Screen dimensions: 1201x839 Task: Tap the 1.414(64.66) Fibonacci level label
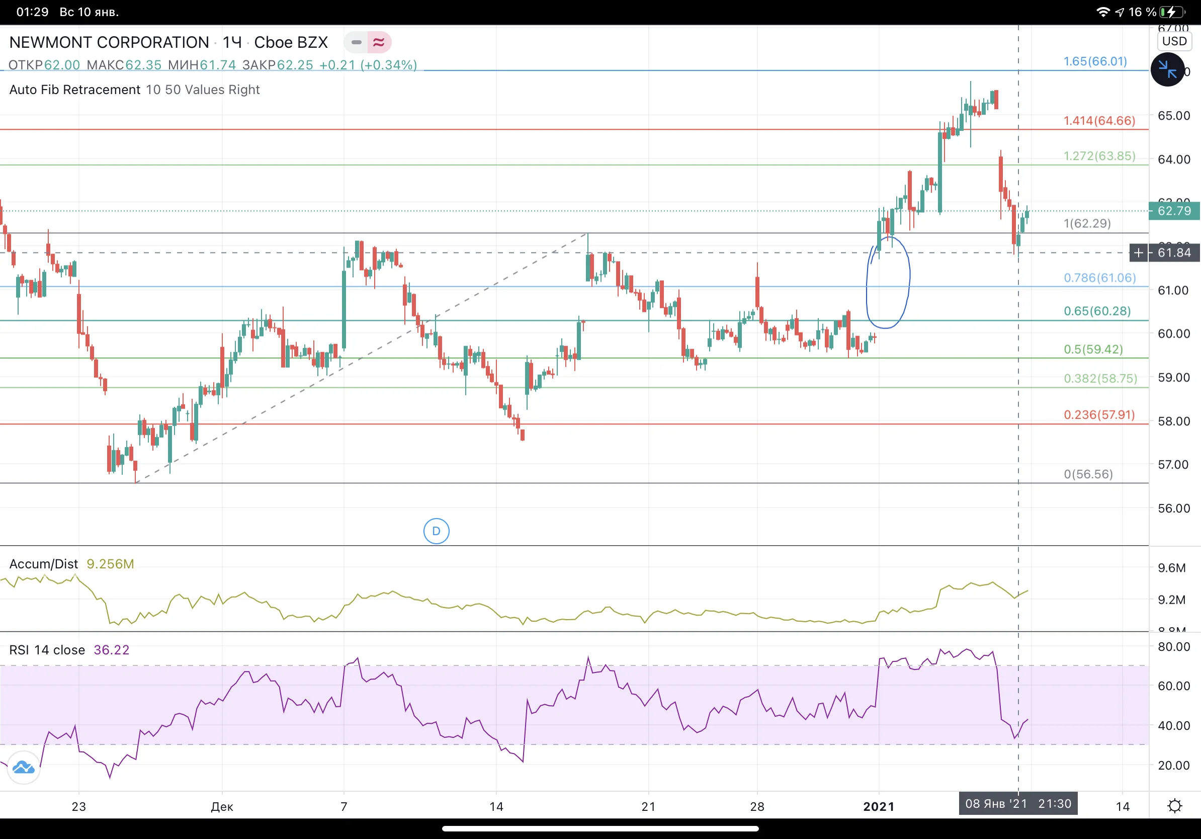point(1099,121)
